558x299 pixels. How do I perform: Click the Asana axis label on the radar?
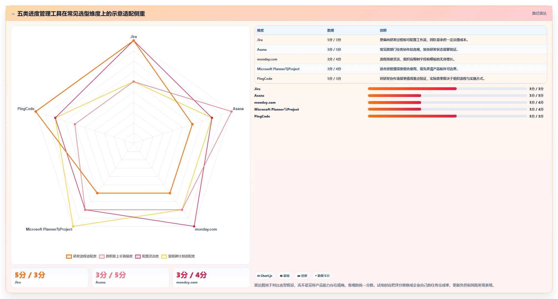coord(238,109)
